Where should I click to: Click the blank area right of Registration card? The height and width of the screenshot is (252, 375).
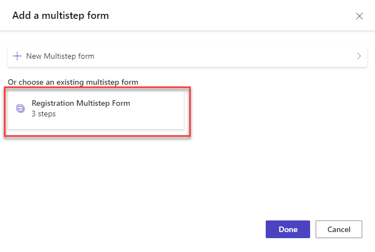click(277, 111)
